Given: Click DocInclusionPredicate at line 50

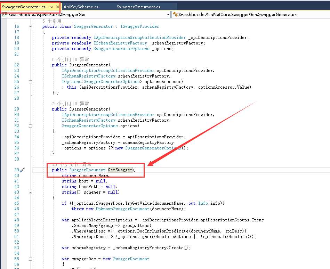Looking at the screenshot, I should 163,231.
